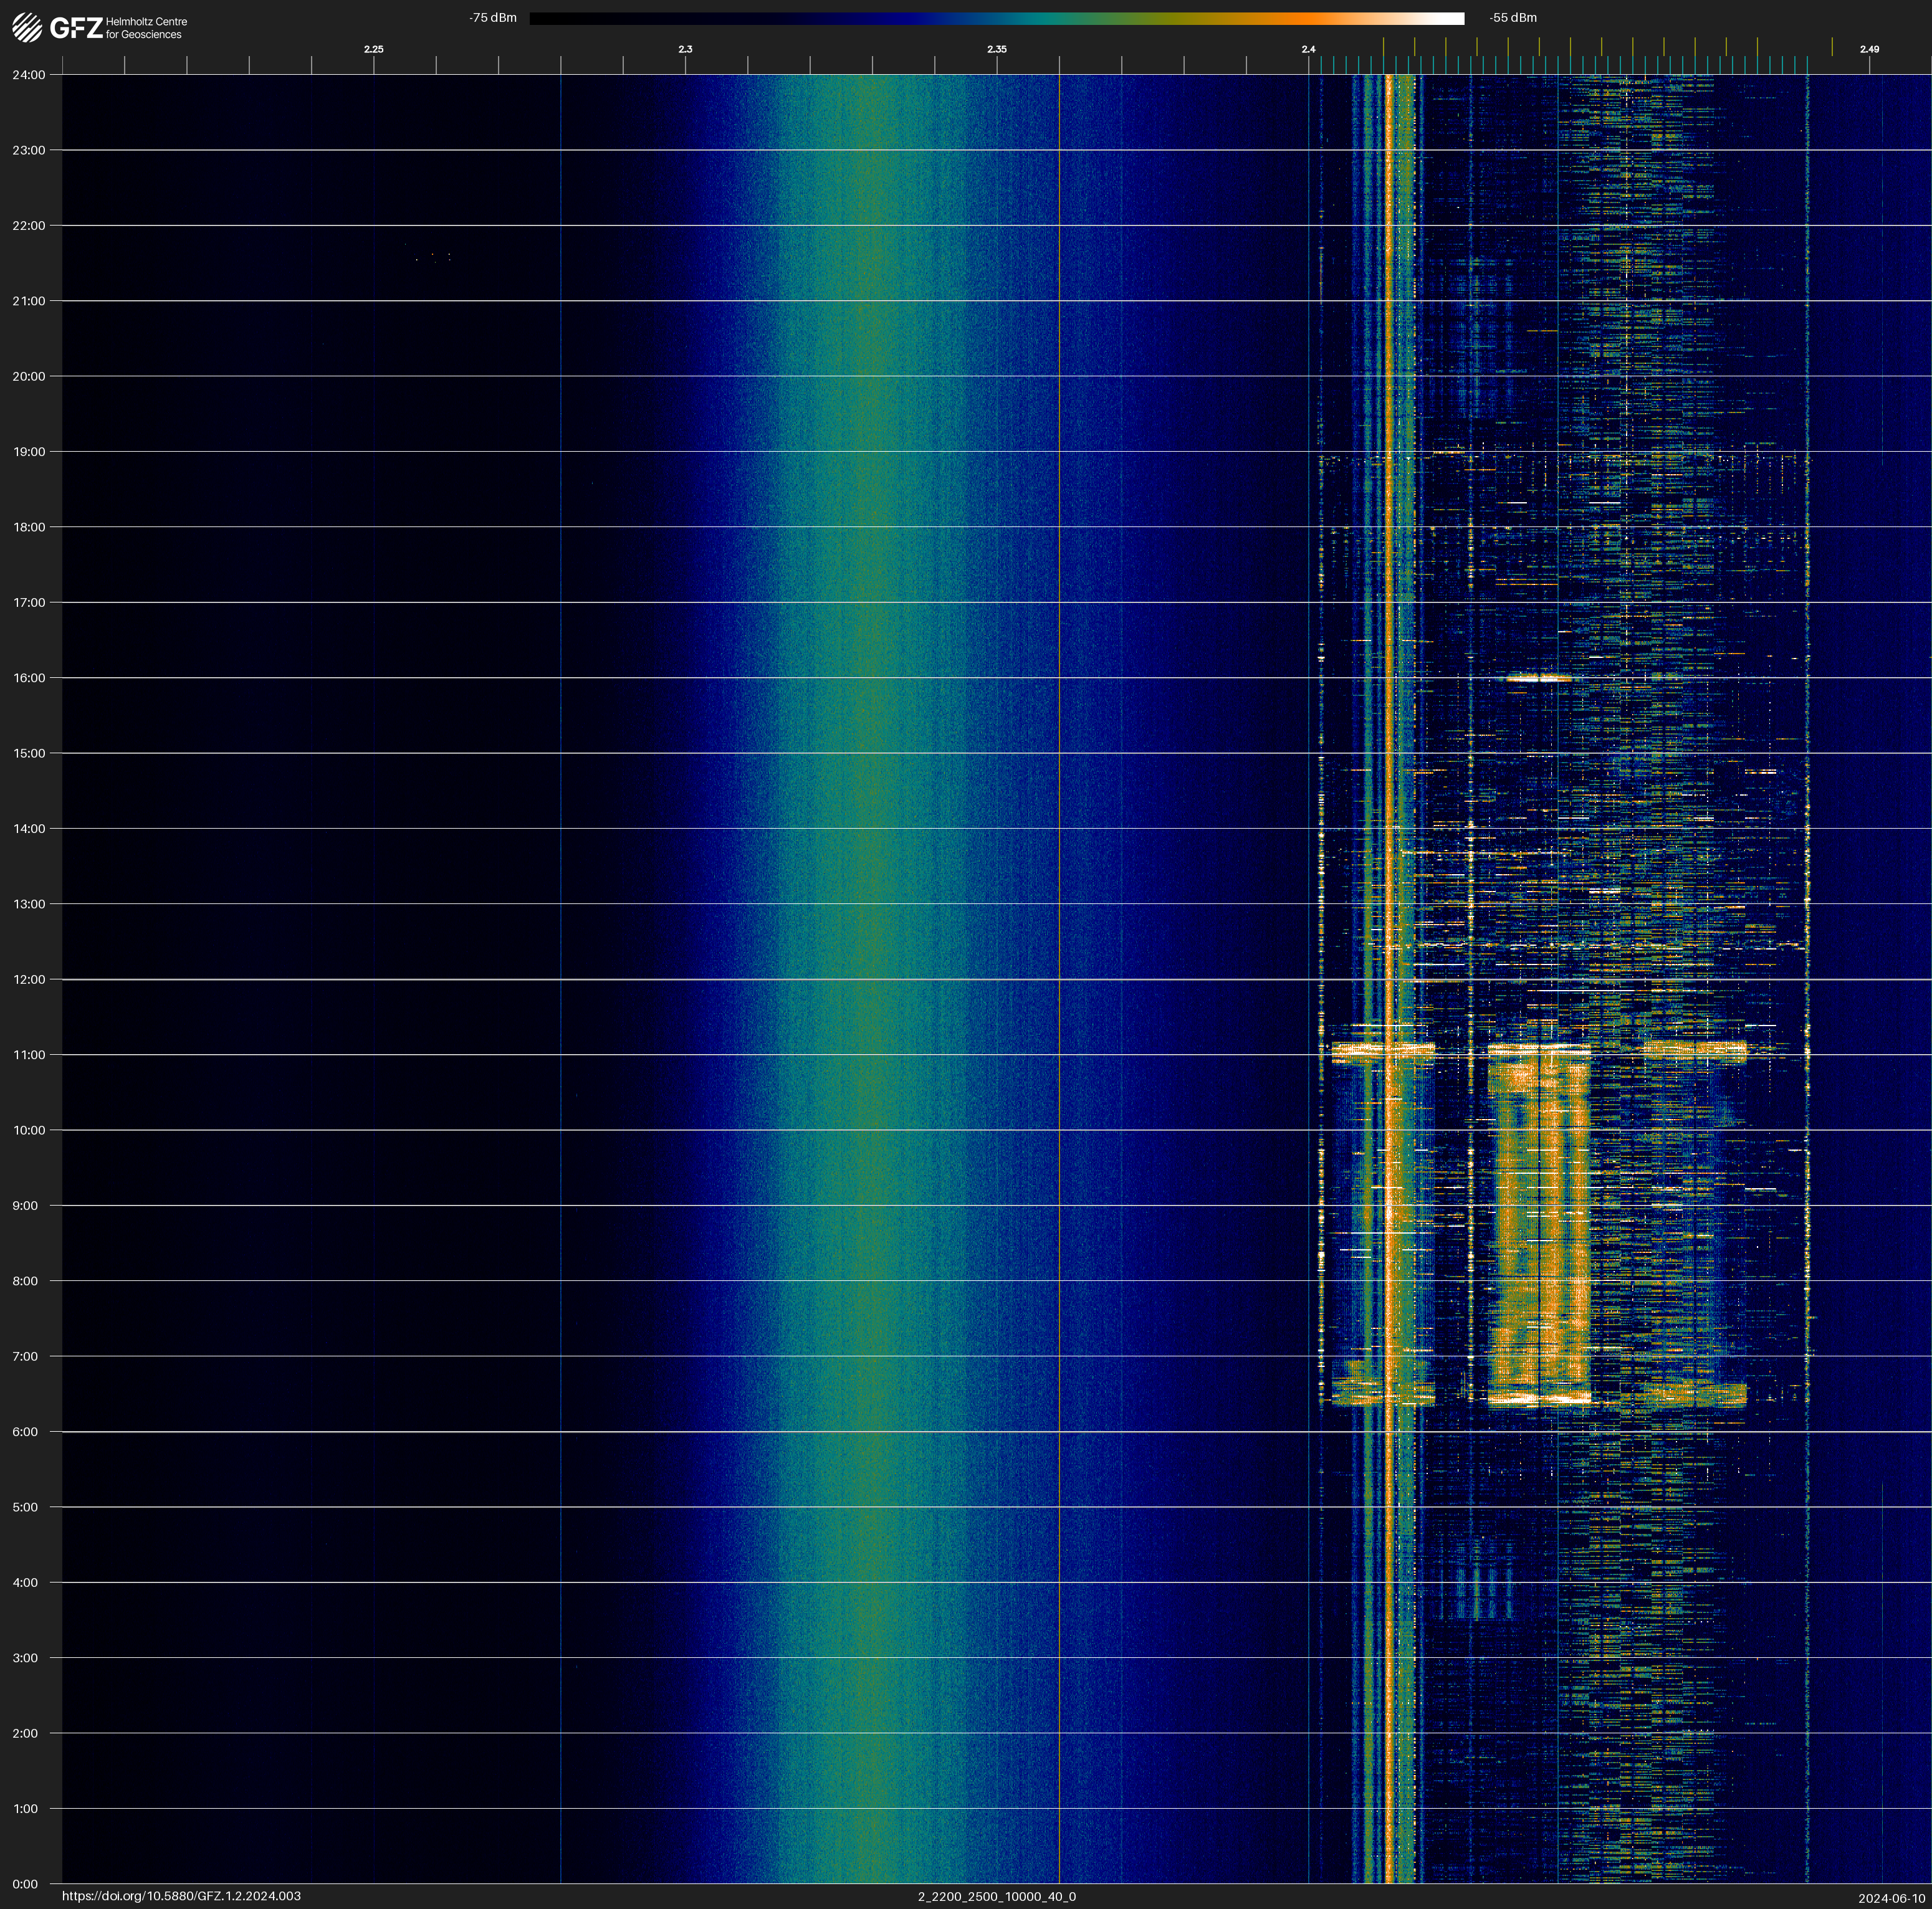Click the Helmholtz Centre for Geosciences text
This screenshot has width=1932, height=1909.
(x=146, y=28)
